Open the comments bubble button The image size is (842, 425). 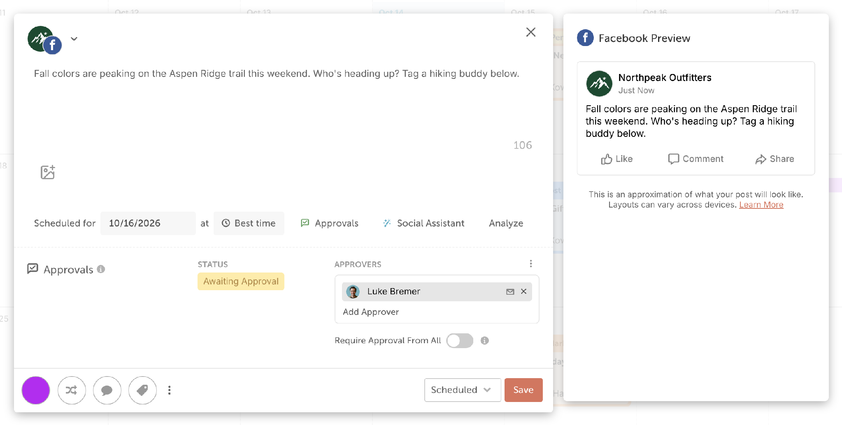click(x=107, y=390)
